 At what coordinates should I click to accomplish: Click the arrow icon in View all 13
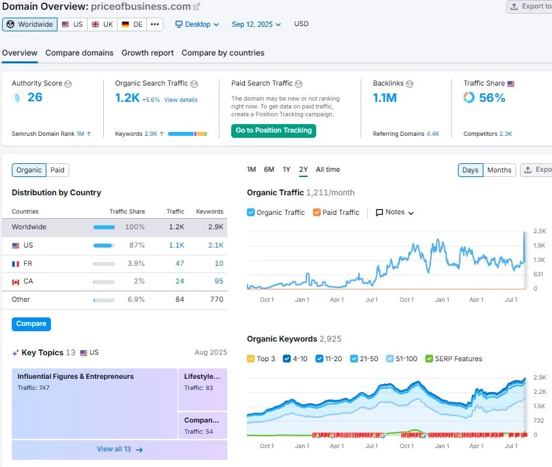coord(139,450)
